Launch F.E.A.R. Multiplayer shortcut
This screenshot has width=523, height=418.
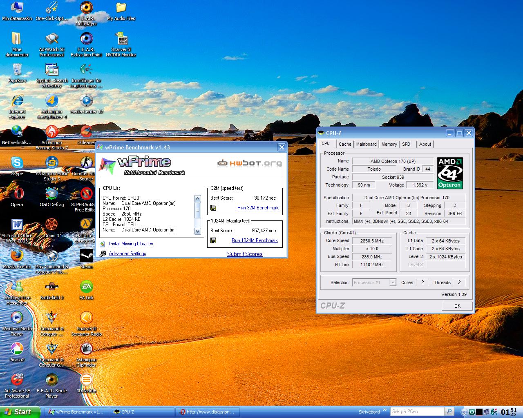click(86, 8)
